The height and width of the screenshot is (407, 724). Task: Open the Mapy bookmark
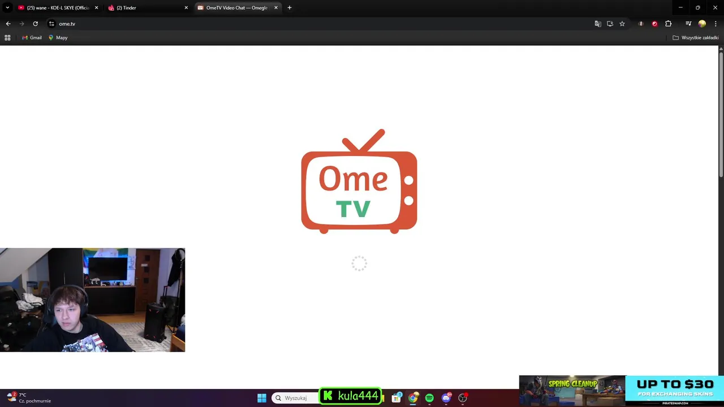pos(58,37)
